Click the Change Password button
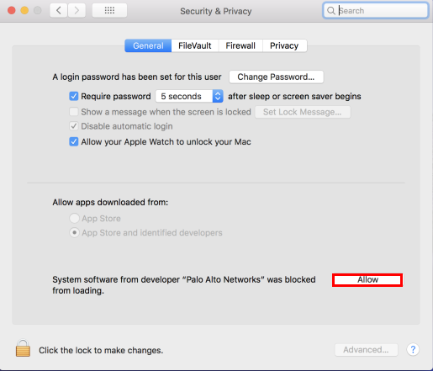 coord(277,77)
